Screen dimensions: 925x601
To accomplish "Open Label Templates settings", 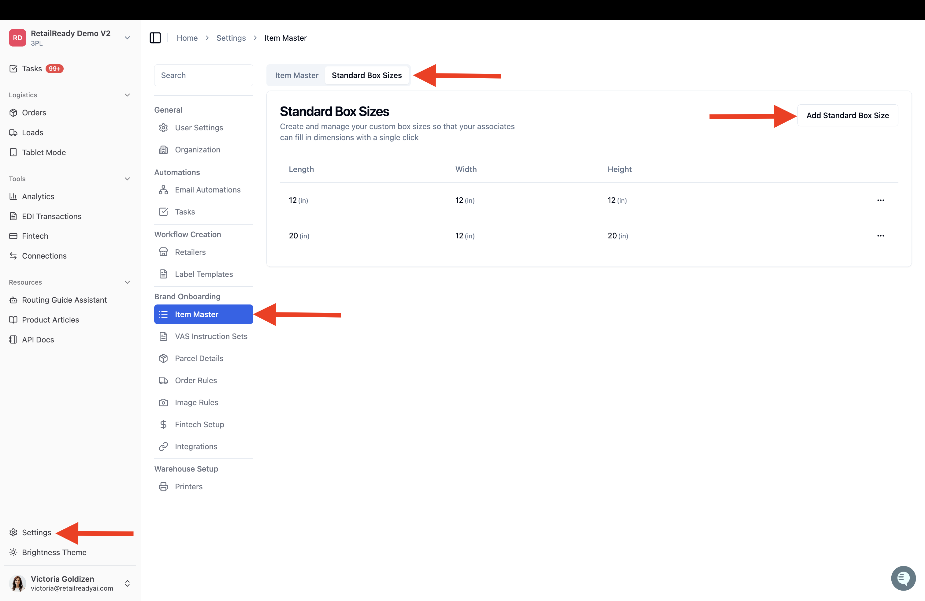I will click(204, 274).
